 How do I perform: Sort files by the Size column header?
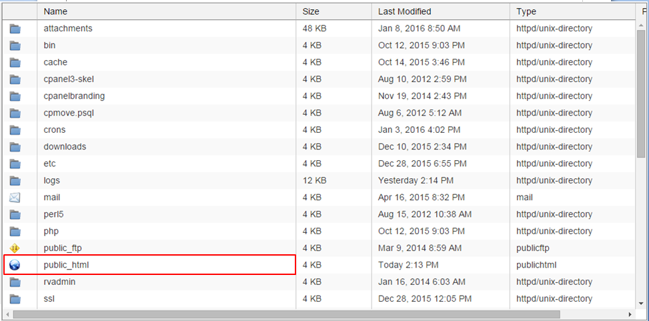[x=311, y=11]
